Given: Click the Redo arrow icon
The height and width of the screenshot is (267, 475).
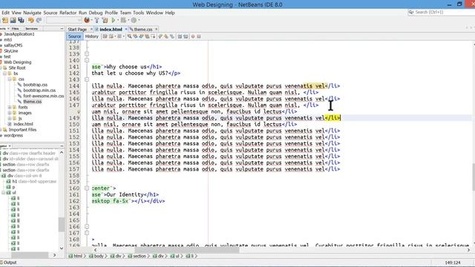Looking at the screenshot, I should tap(39, 20).
